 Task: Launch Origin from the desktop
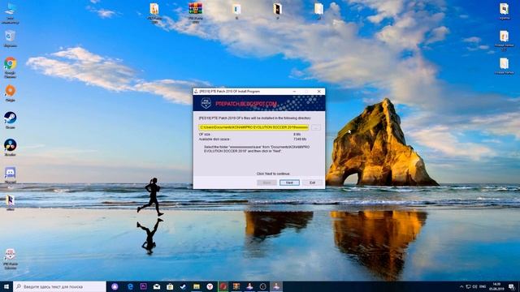(x=11, y=93)
